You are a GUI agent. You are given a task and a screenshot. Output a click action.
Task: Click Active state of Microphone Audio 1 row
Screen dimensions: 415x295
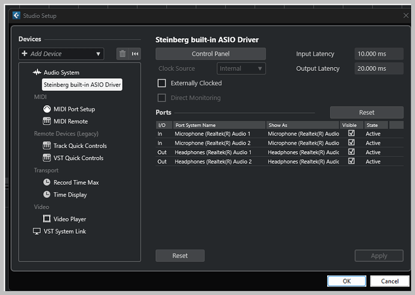[373, 134]
